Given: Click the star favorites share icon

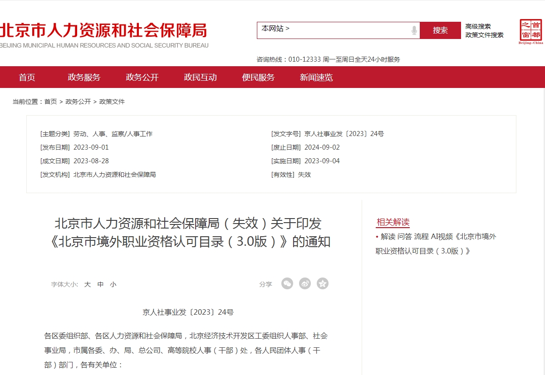Looking at the screenshot, I should [x=323, y=284].
